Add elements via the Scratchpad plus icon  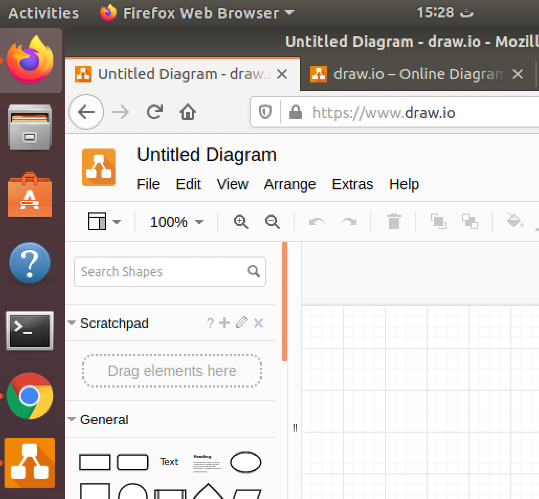point(224,323)
